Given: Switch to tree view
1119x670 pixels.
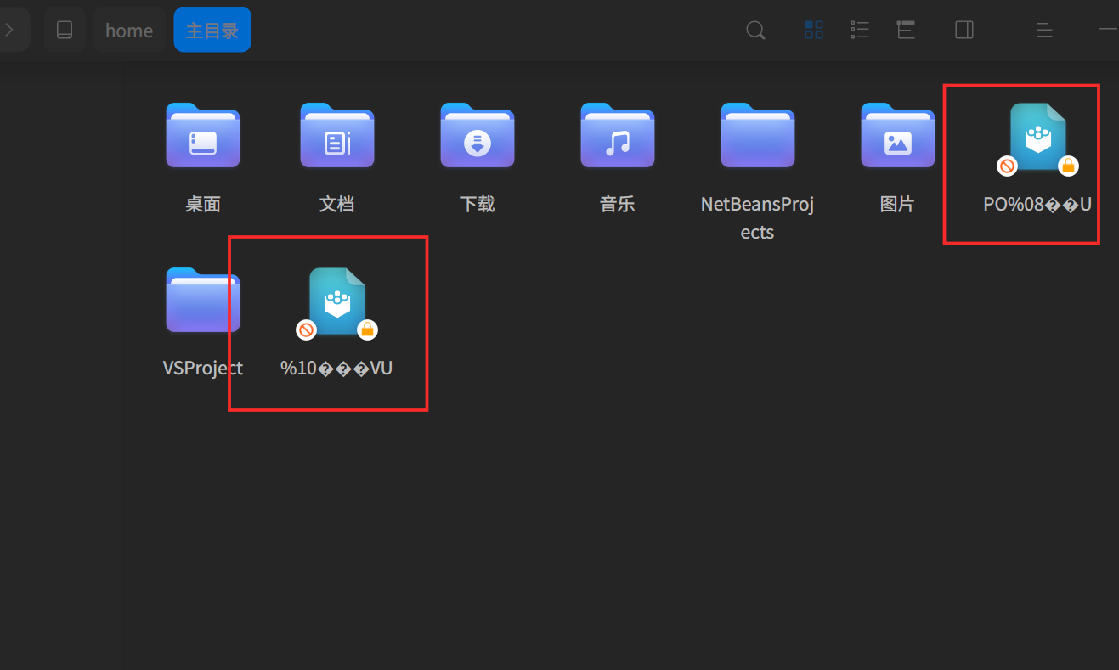Looking at the screenshot, I should [x=906, y=31].
